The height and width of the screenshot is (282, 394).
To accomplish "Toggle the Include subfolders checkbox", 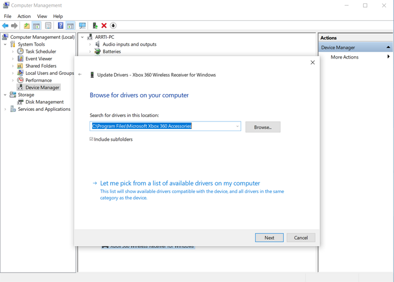I will click(x=91, y=139).
